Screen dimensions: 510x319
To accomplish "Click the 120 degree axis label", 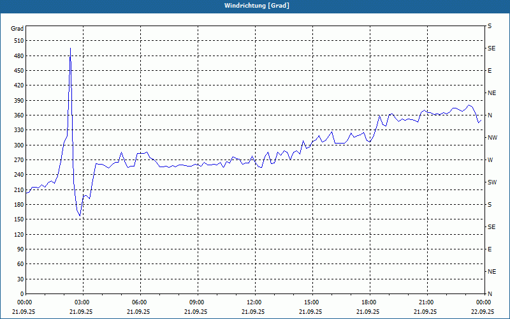I will coord(19,234).
